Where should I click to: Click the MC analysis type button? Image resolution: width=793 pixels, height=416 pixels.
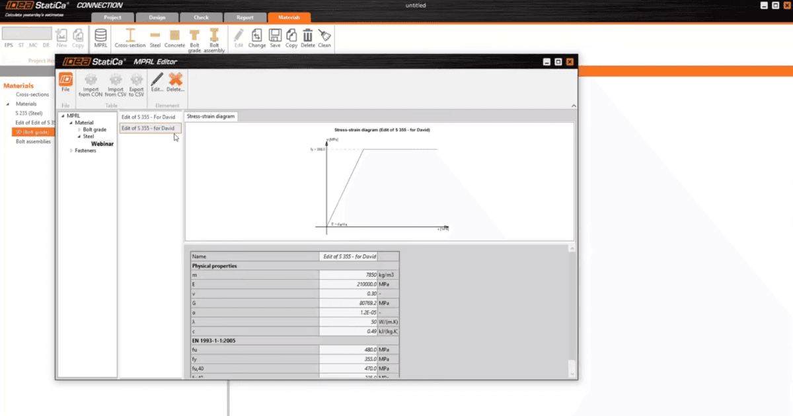[33, 46]
